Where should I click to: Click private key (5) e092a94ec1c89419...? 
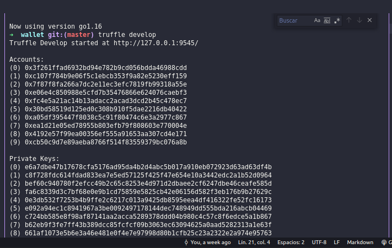point(148,208)
